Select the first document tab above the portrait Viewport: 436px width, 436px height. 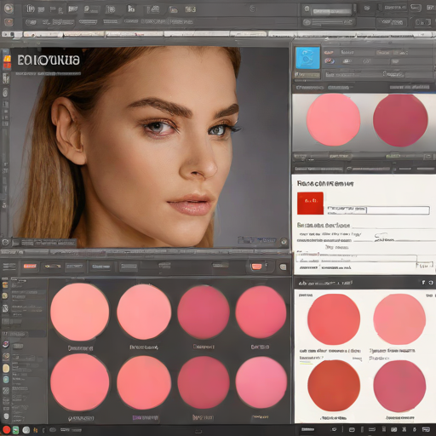point(43,34)
